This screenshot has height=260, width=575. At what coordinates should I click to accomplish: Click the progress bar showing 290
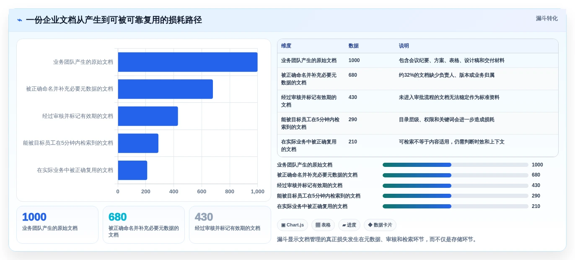click(456, 196)
